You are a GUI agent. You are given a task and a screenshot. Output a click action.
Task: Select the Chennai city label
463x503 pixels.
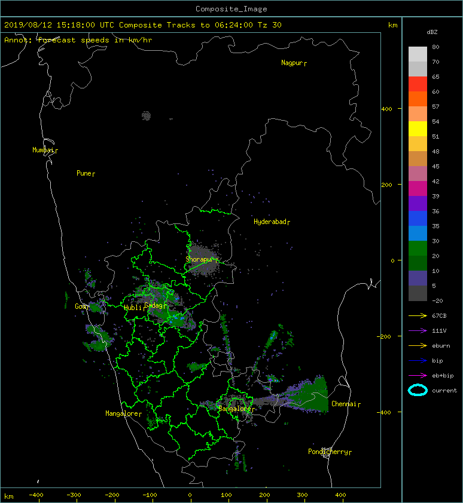[x=346, y=404]
